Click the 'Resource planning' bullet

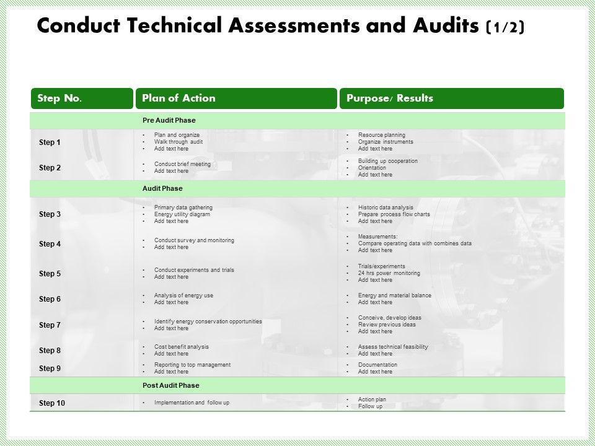click(382, 135)
